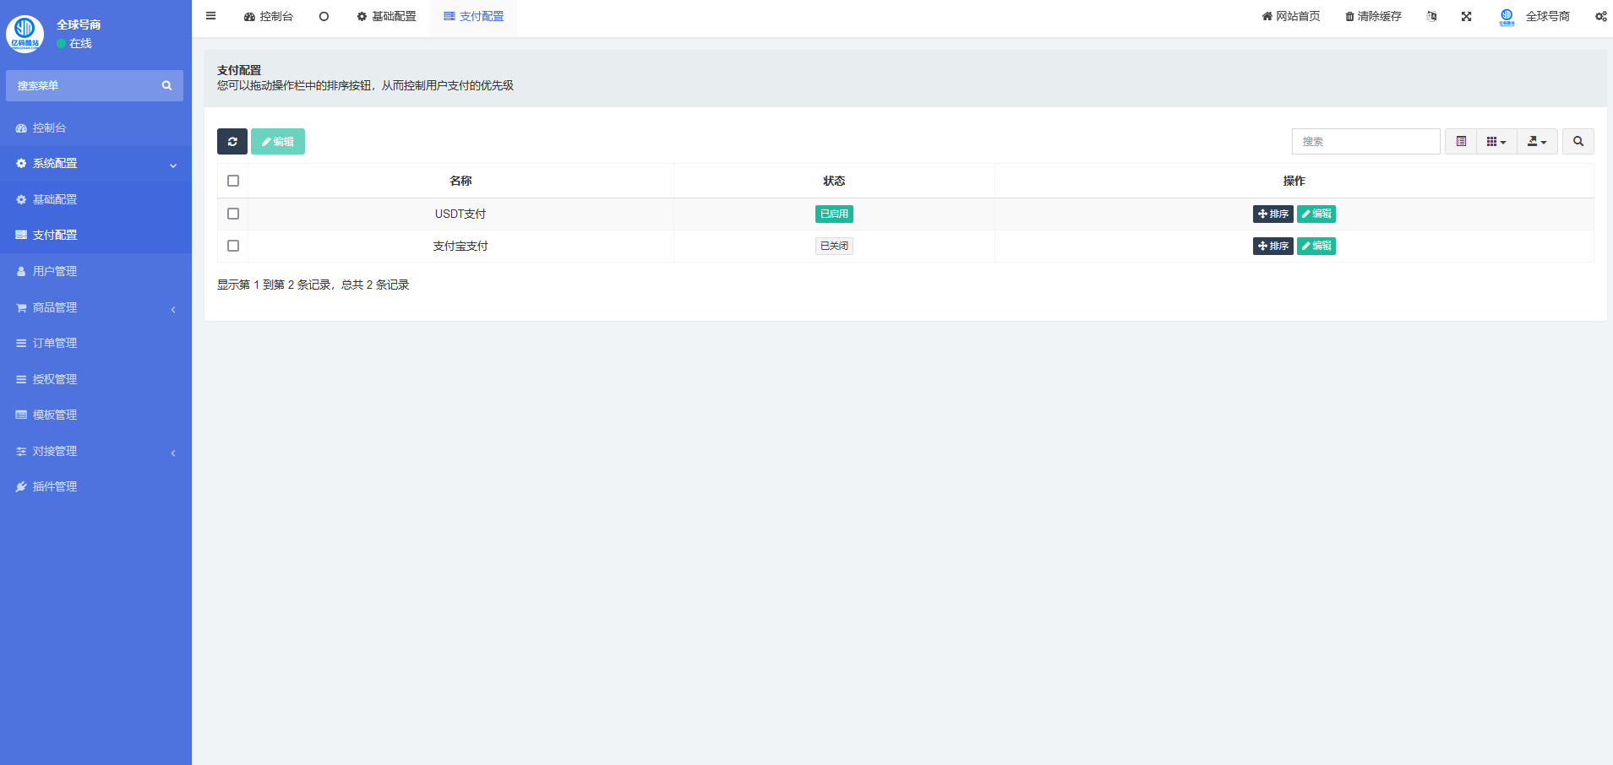Screen dimensions: 1613x765
Task: Click 编辑 button for 支付宝支付 row
Action: pyautogui.click(x=1316, y=246)
